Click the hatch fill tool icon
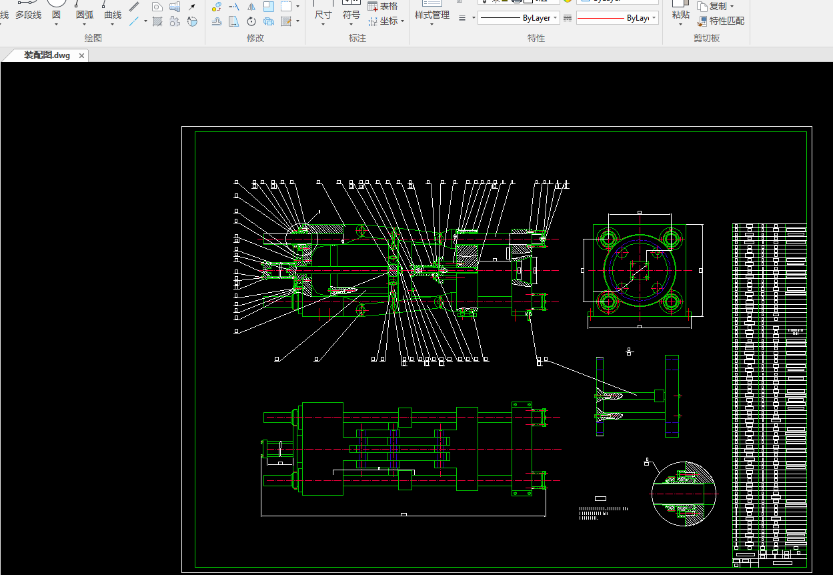Image resolution: width=833 pixels, height=575 pixels. tap(157, 21)
